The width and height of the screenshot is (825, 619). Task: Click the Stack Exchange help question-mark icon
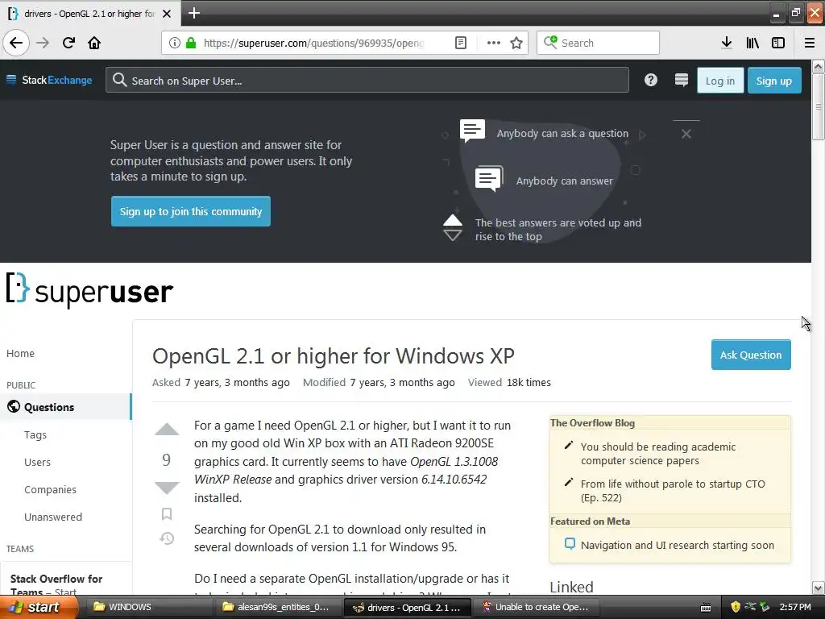coord(651,80)
